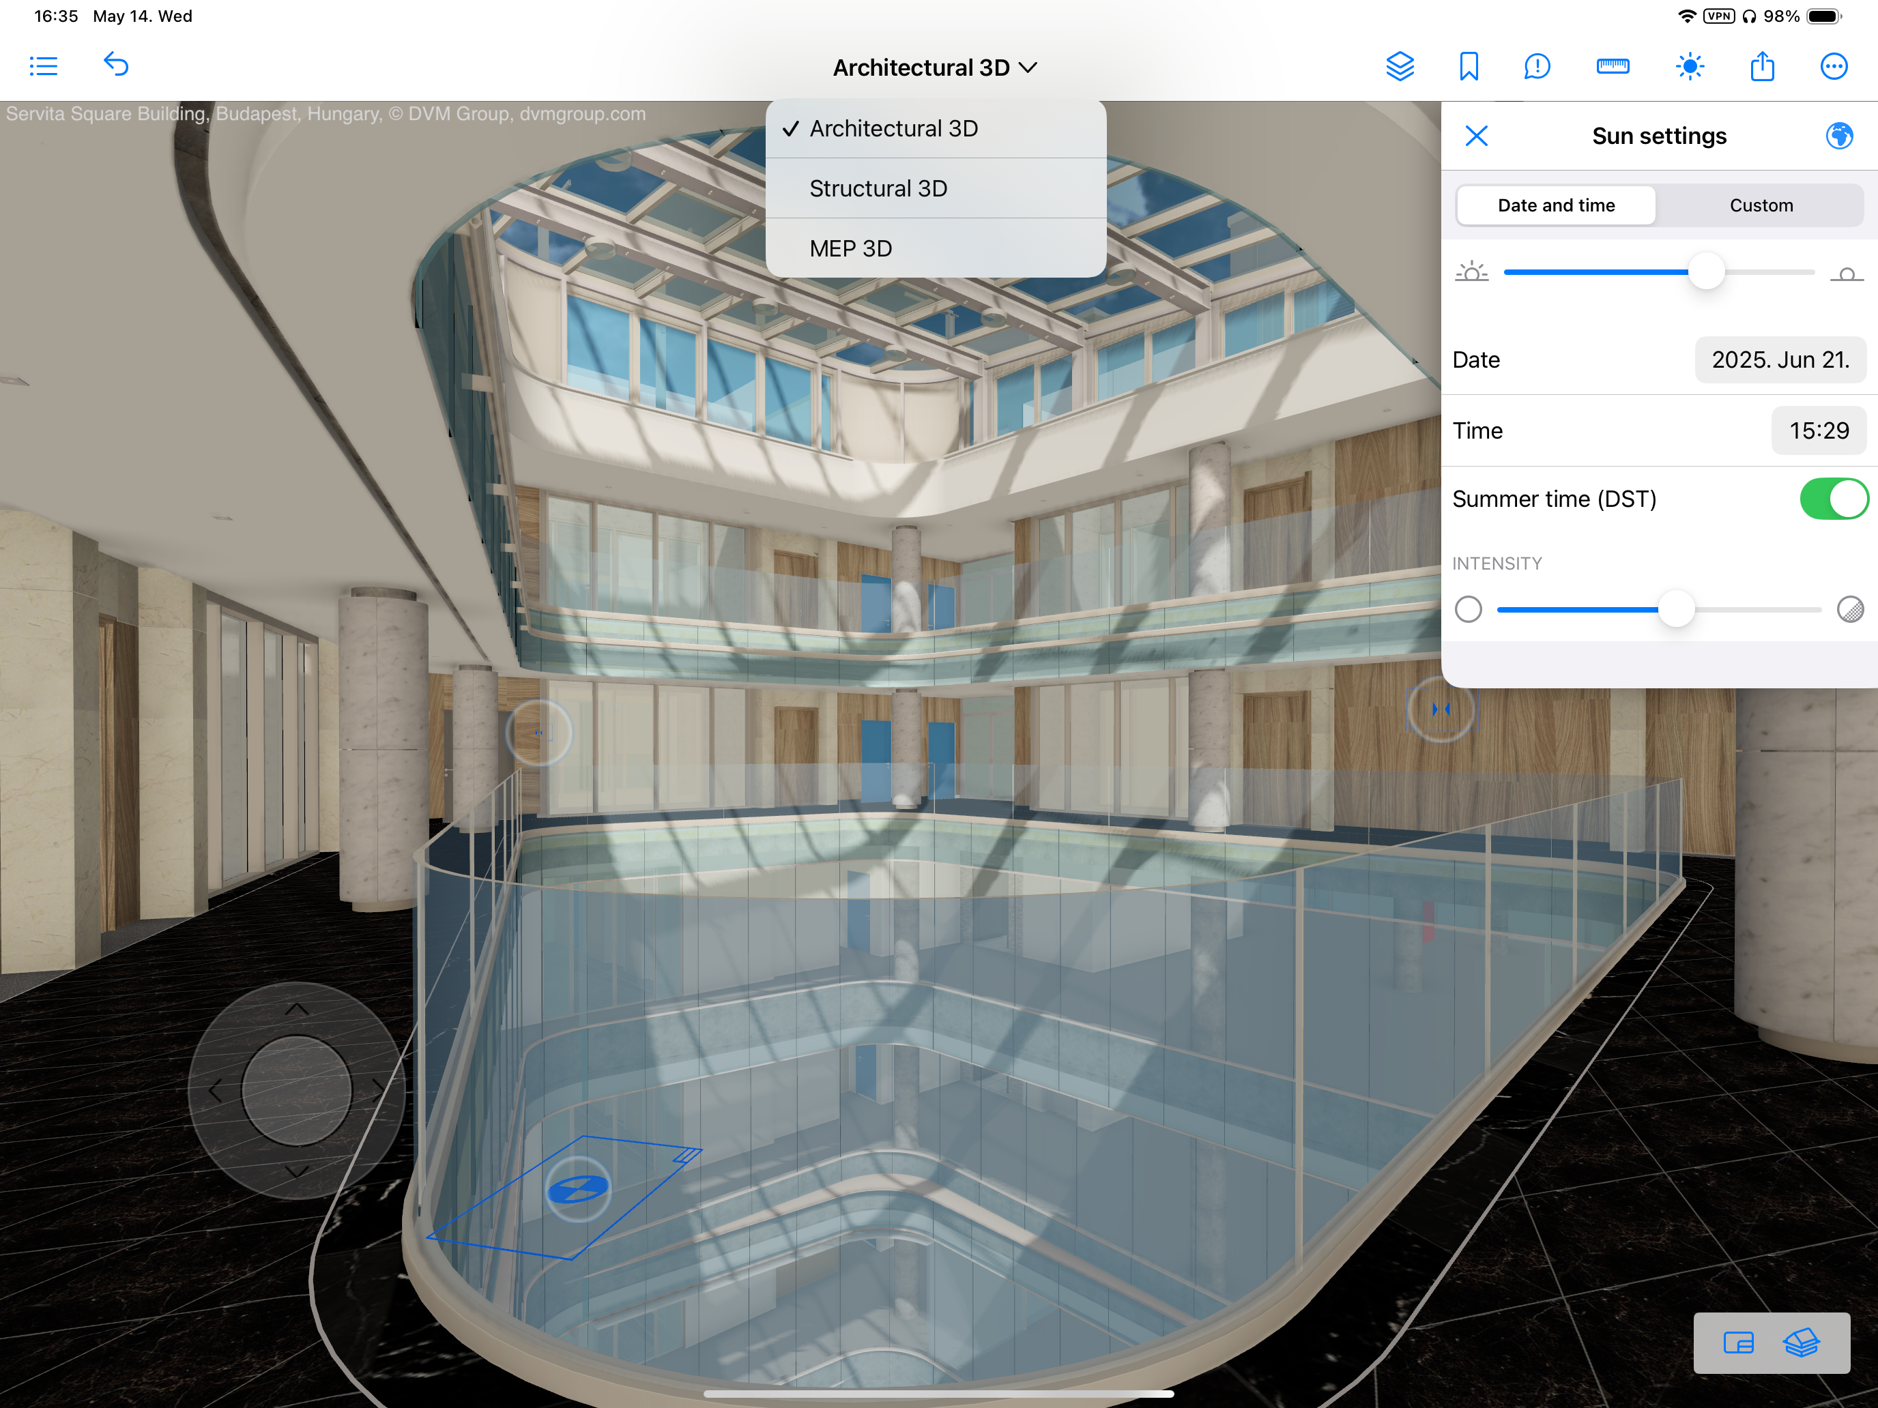Choose MEP 3D from the menu
The height and width of the screenshot is (1408, 1878).
coord(851,249)
